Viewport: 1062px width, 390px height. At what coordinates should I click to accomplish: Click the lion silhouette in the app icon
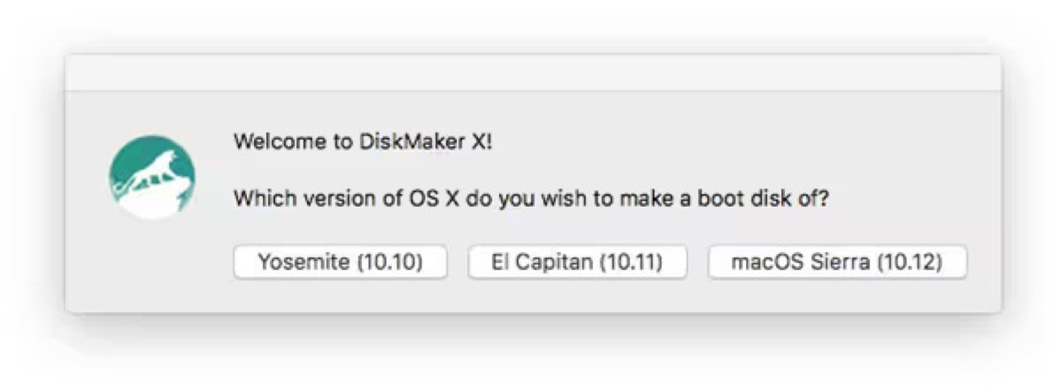[x=159, y=170]
